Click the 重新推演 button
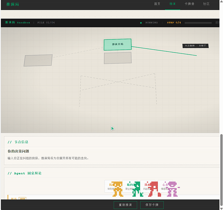This screenshot has height=210, width=223. [x=125, y=205]
